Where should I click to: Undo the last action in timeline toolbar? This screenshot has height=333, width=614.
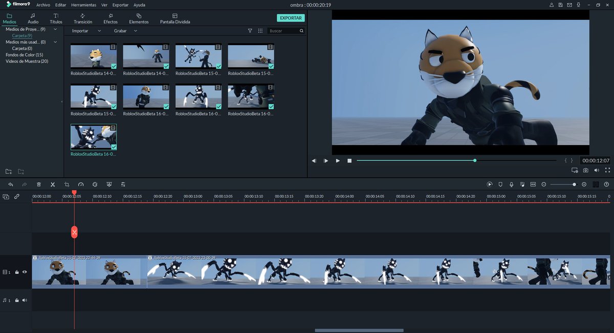pos(10,184)
